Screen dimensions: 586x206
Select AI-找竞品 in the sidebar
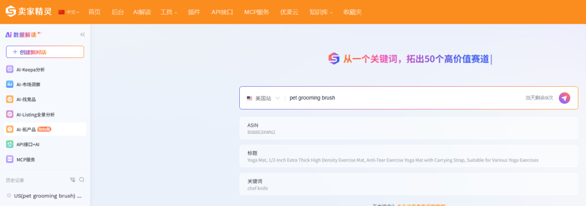45,99
